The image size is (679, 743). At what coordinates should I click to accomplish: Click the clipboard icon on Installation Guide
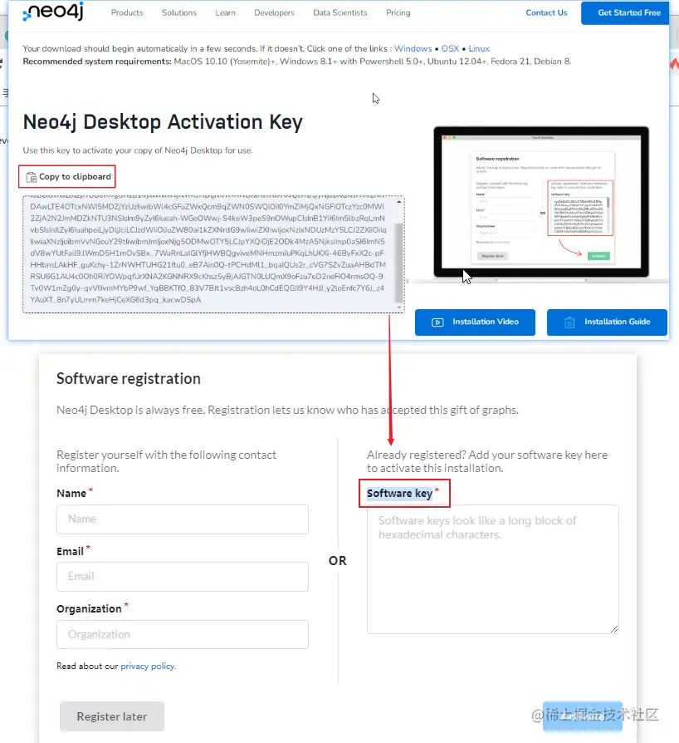tap(569, 322)
